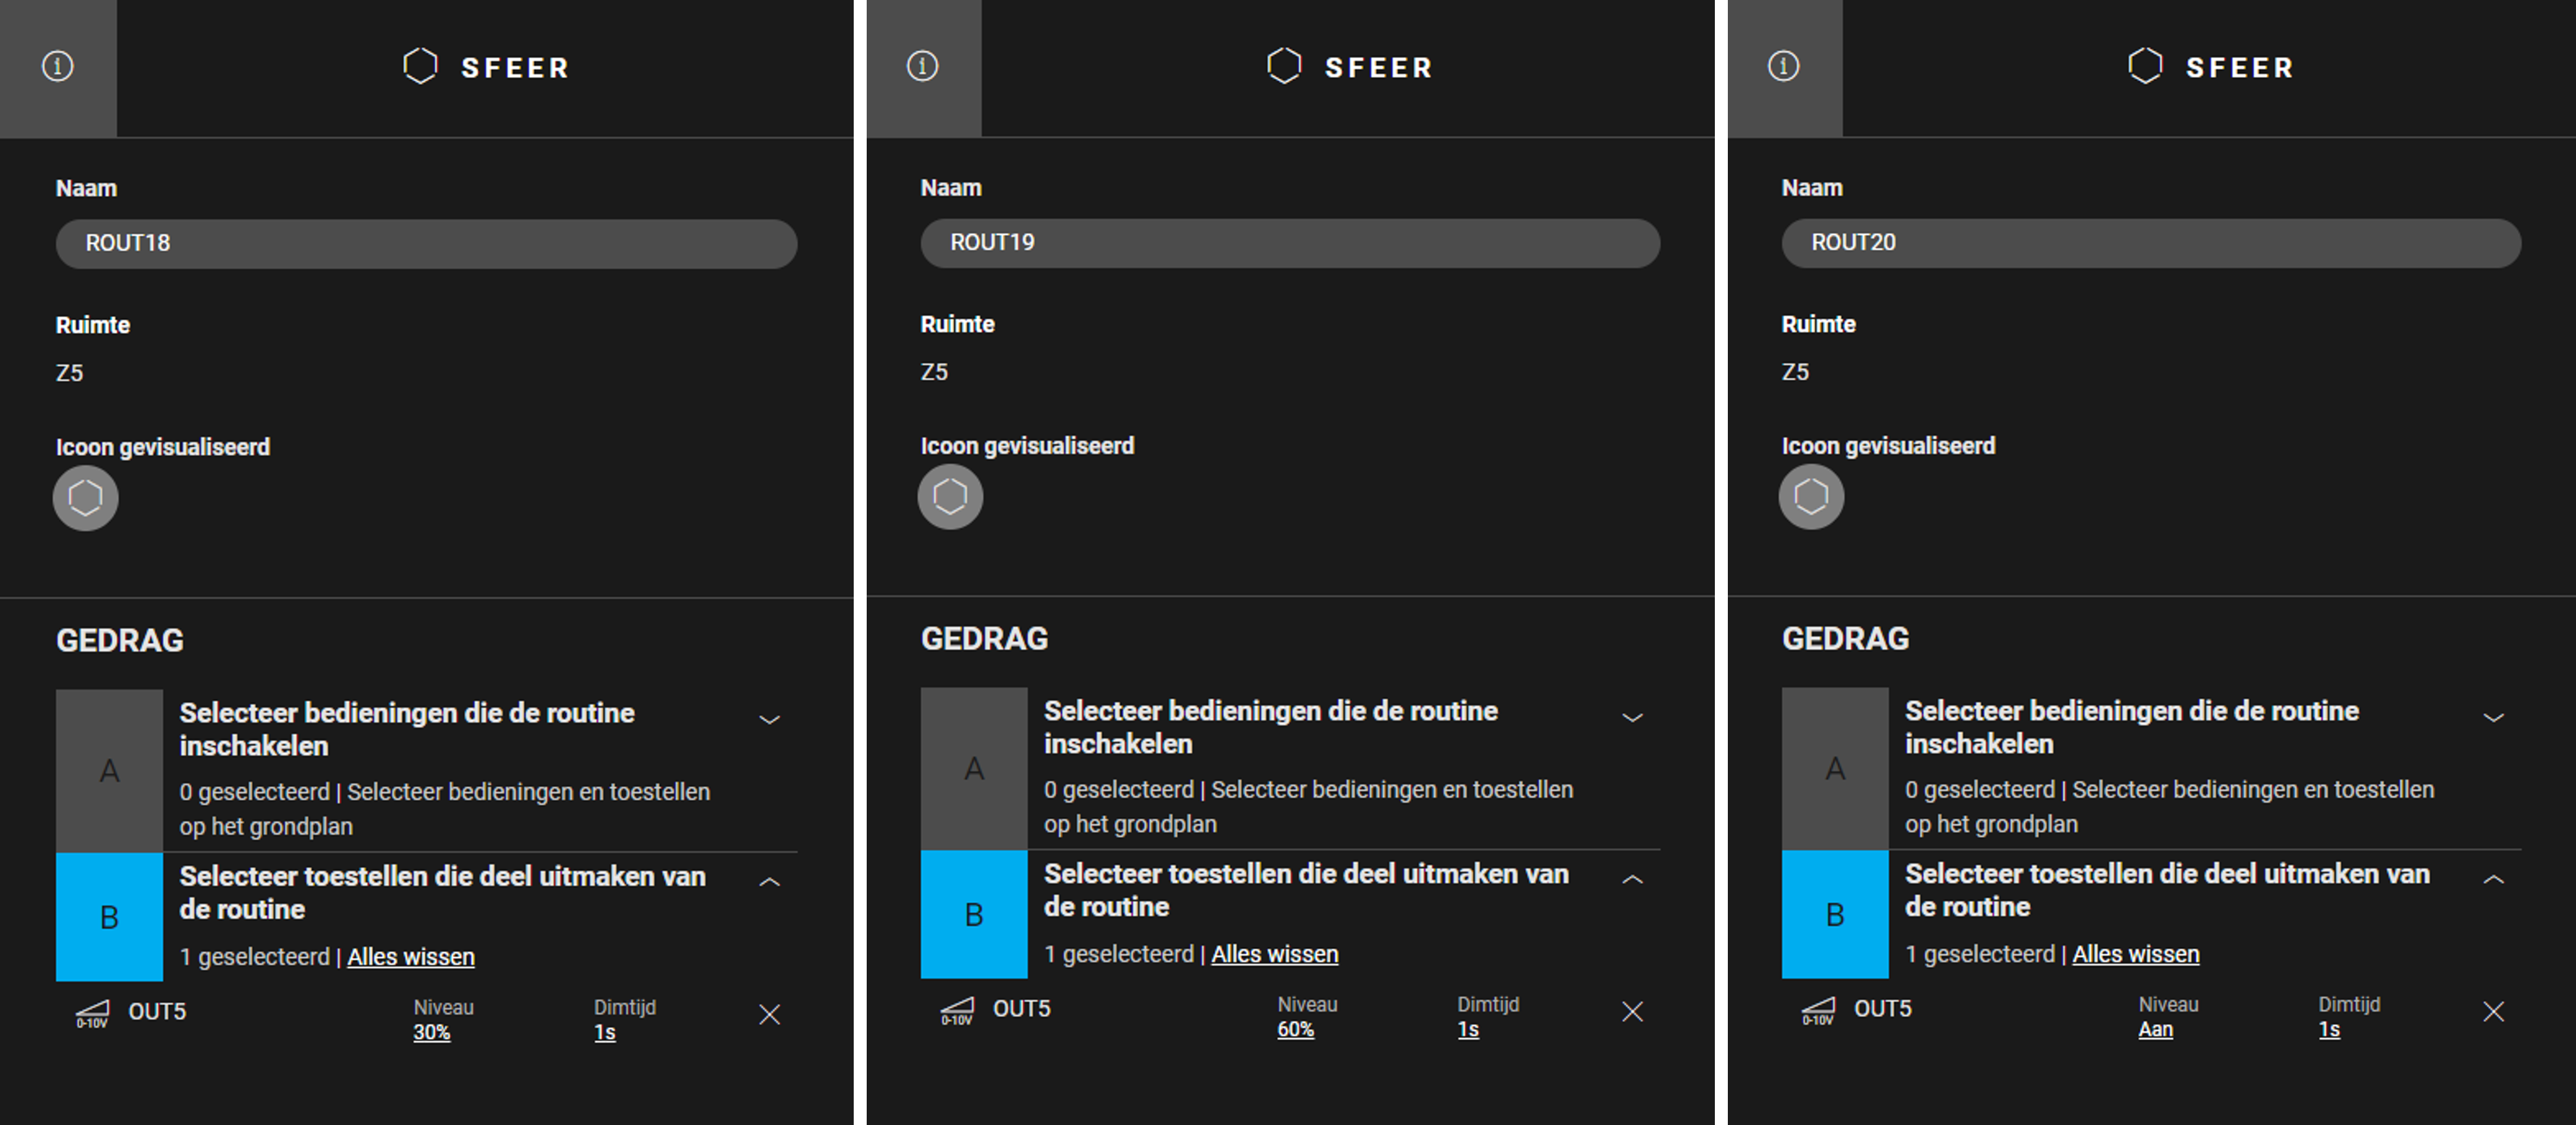This screenshot has height=1125, width=2576.
Task: Click the info icon in ROUT20 panel
Action: coord(1783,67)
